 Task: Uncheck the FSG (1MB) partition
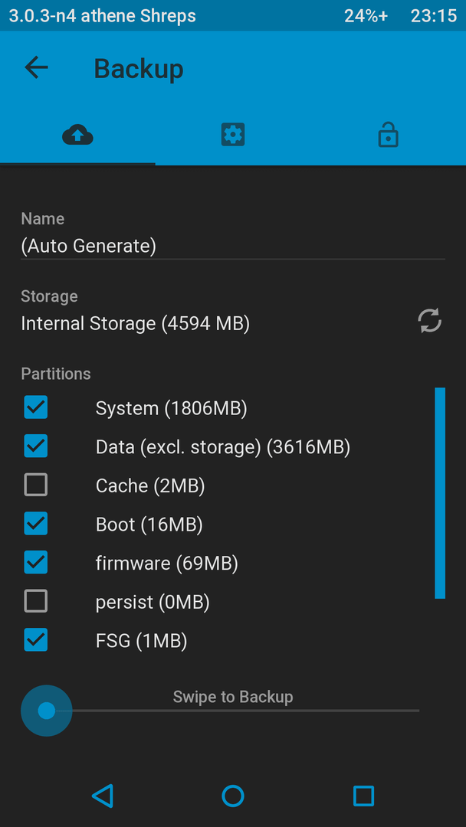click(x=36, y=639)
